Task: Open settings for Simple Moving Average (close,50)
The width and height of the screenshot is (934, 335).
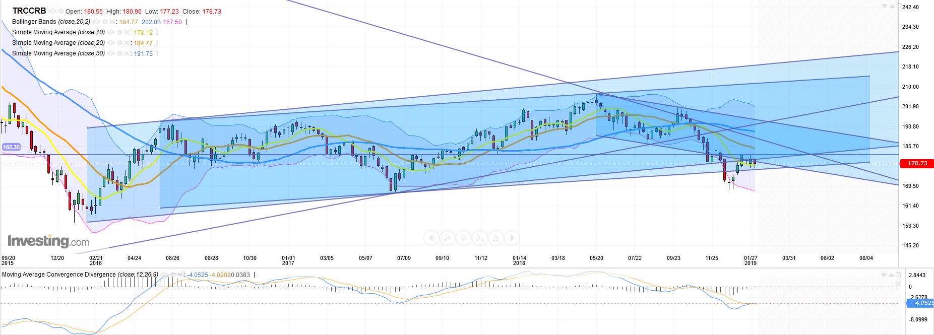Action: click(119, 53)
